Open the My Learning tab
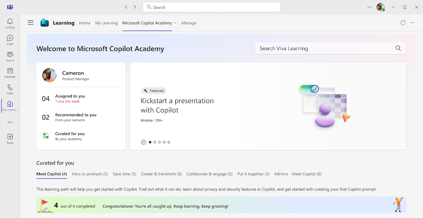The width and height of the screenshot is (423, 218). coord(106,23)
